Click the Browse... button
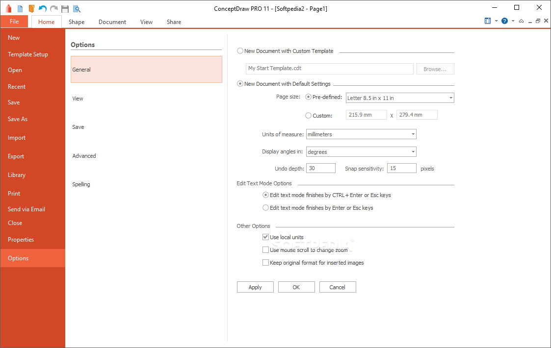The image size is (551, 348). [x=435, y=69]
